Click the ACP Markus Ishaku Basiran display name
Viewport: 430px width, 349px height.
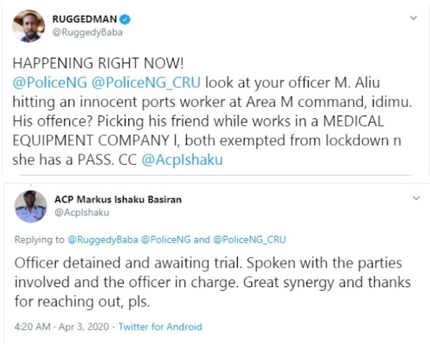click(118, 200)
